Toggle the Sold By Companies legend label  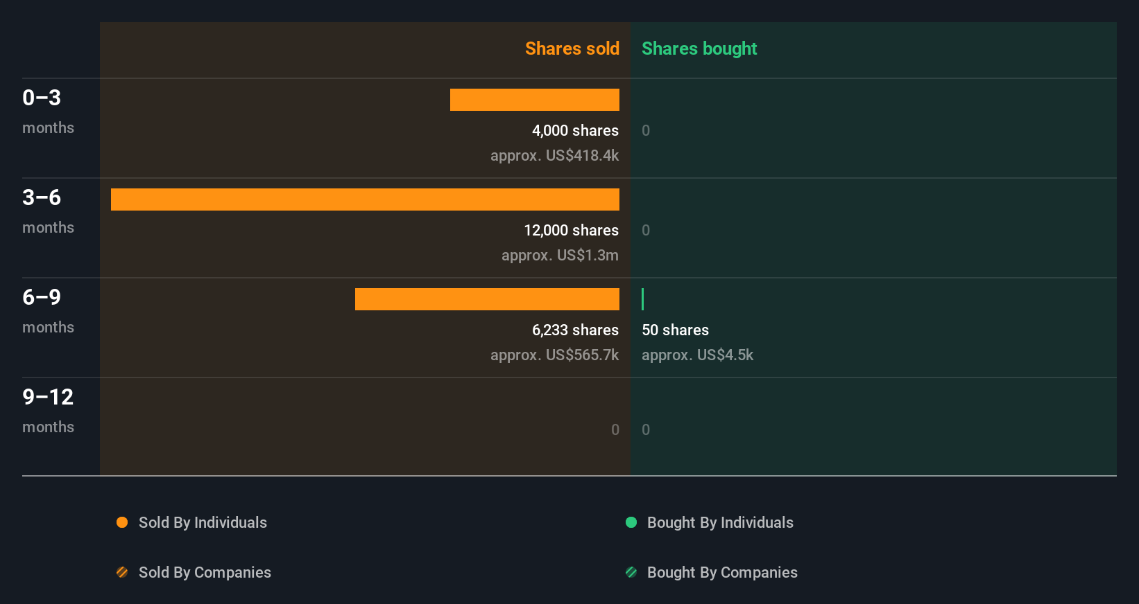[205, 572]
